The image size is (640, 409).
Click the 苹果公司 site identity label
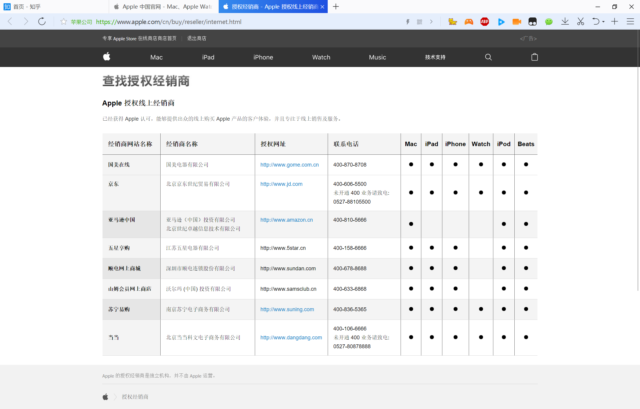coord(81,22)
